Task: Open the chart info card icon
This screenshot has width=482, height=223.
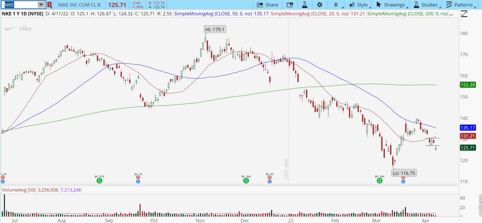Action: (290, 5)
